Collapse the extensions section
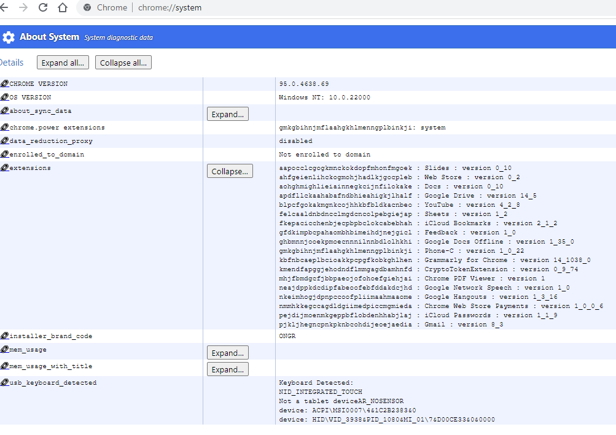The image size is (616, 435). (230, 171)
